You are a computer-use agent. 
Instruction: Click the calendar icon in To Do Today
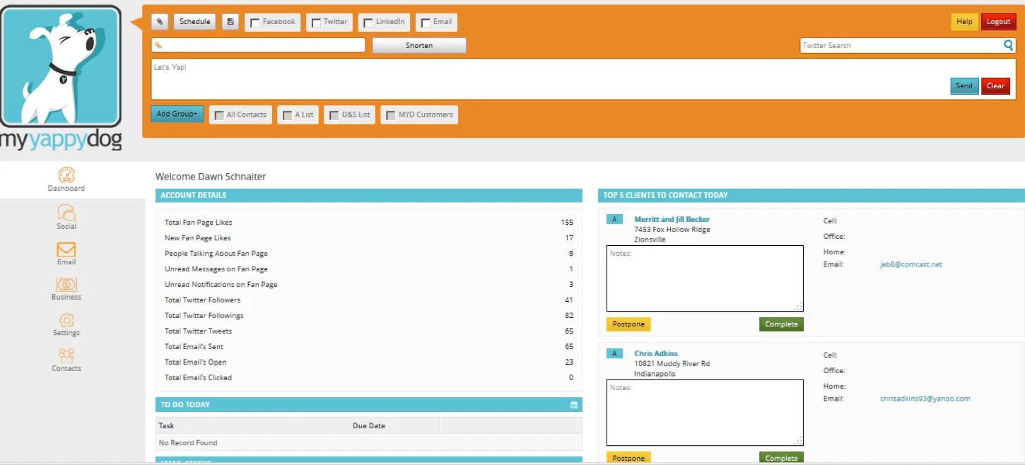click(574, 405)
